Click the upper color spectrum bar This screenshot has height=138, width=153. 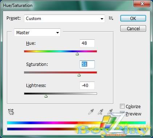coord(76,123)
